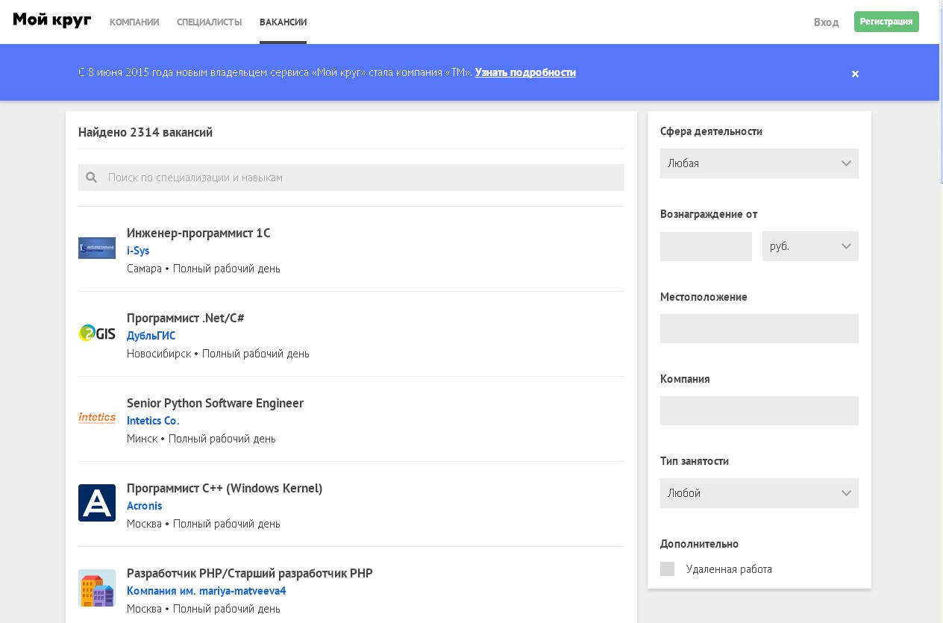943x623 pixels.
Task: Dismiss the blue announcement banner
Action: click(x=855, y=74)
